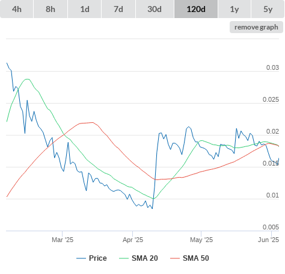Click the blue Price legend line marker
This screenshot has height=274, width=285.
click(81, 258)
